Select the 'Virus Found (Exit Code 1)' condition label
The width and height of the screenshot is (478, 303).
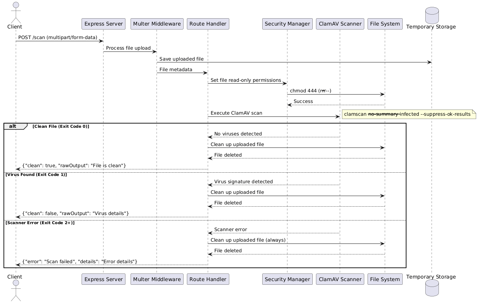[x=36, y=174]
